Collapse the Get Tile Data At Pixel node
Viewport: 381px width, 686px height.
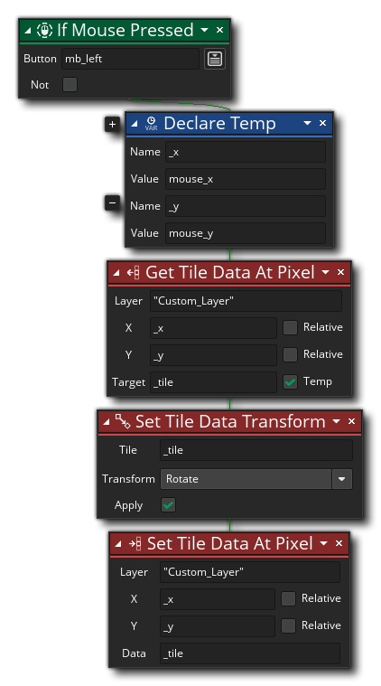(116, 273)
